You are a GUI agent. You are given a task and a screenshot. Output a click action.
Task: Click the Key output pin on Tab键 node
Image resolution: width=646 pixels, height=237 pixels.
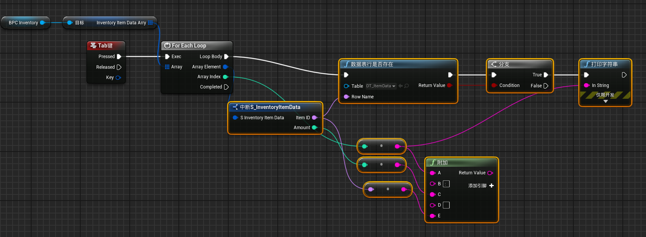pyautogui.click(x=118, y=77)
